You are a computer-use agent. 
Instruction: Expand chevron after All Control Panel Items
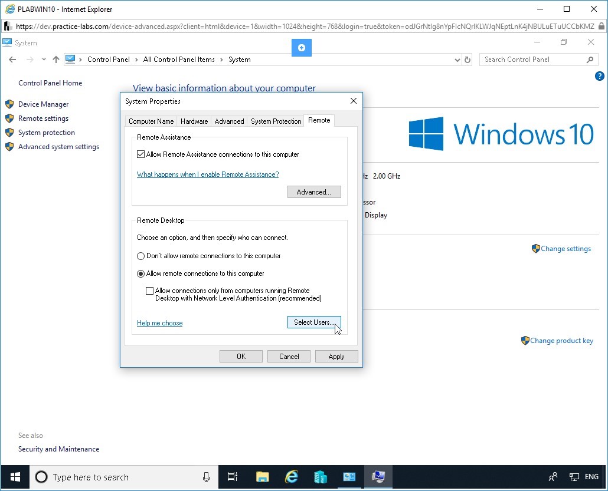coord(221,60)
